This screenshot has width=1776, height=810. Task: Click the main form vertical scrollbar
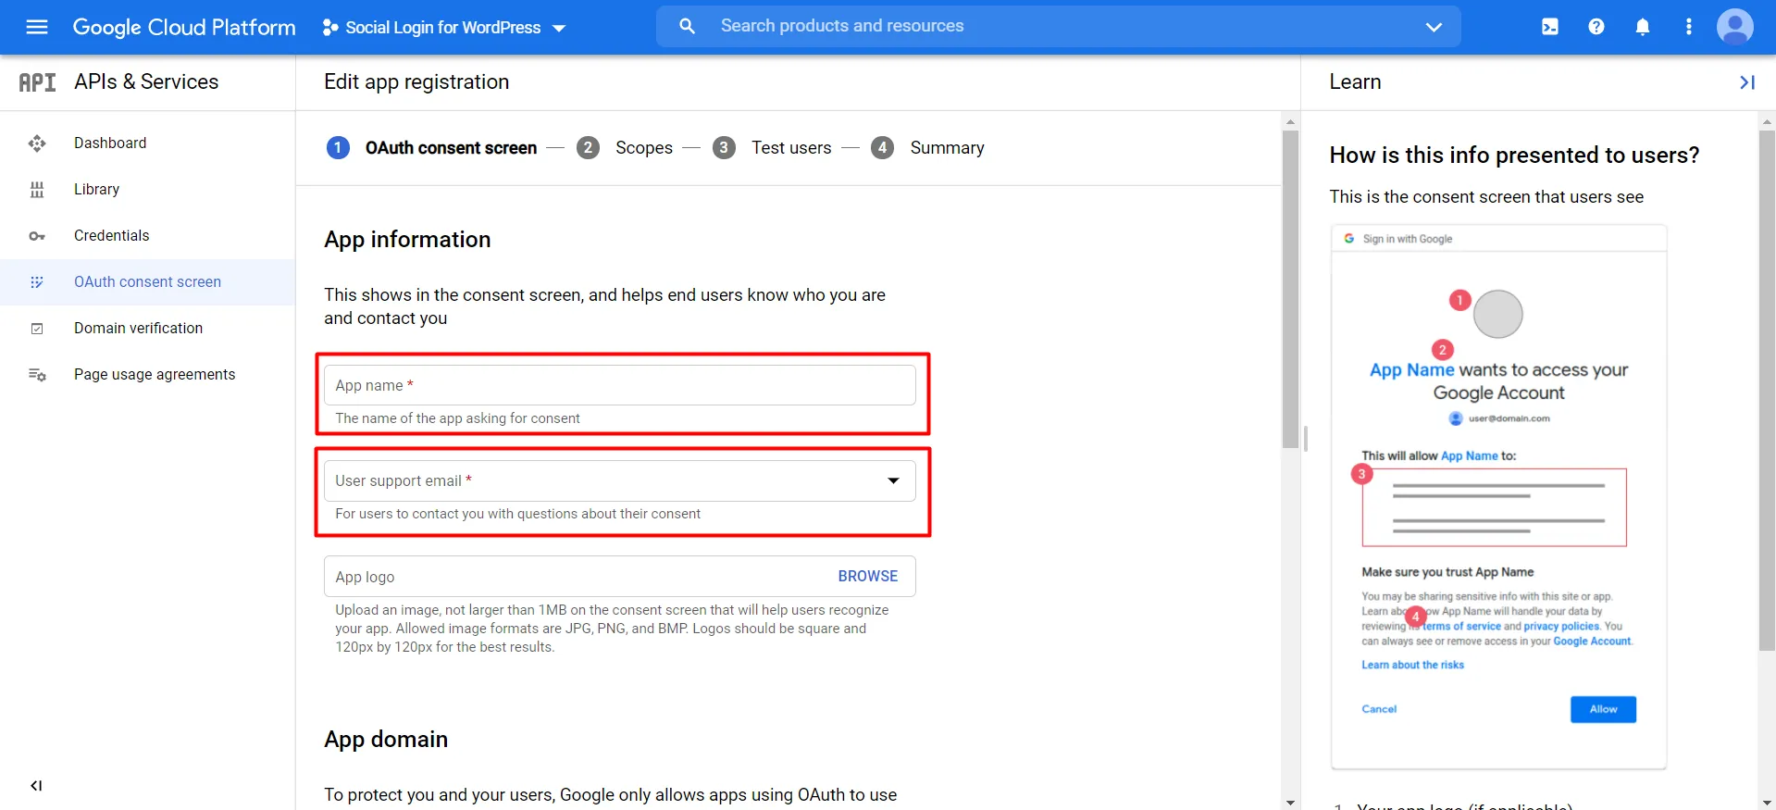(x=1290, y=289)
